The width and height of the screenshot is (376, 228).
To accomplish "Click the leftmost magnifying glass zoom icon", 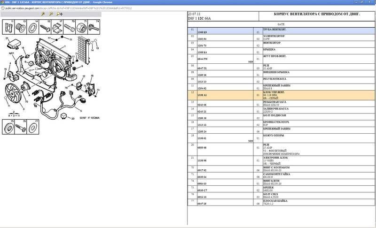I will coord(43,15).
